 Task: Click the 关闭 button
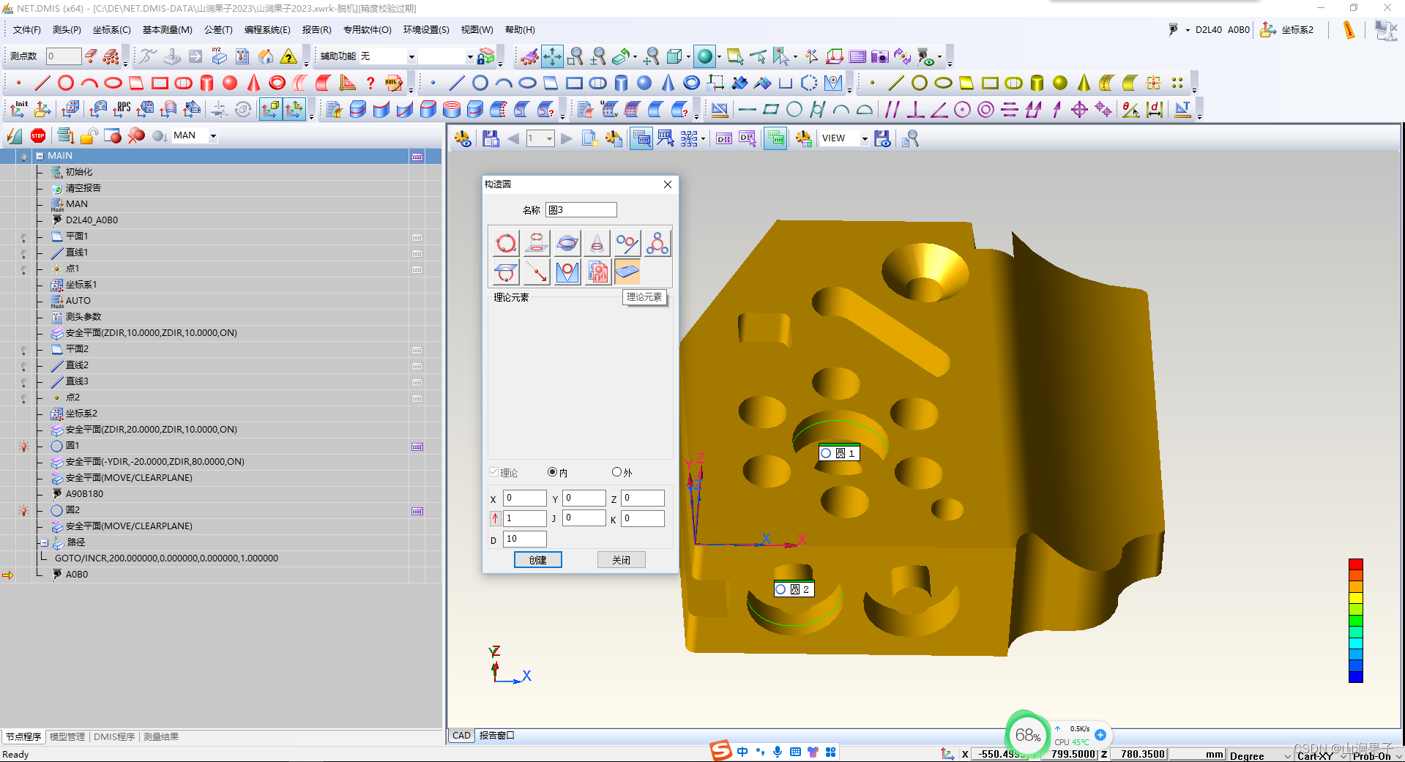pos(622,560)
